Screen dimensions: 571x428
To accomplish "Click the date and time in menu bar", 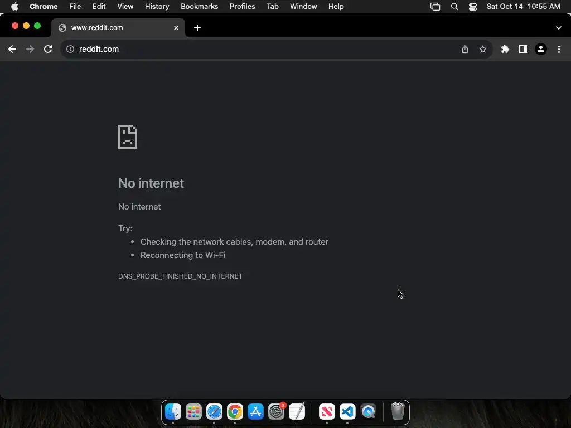I will click(523, 6).
